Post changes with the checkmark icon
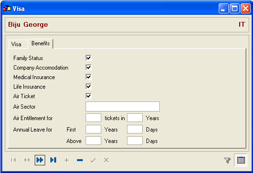Image resolution: width=253 pixels, height=173 pixels. coord(93,160)
